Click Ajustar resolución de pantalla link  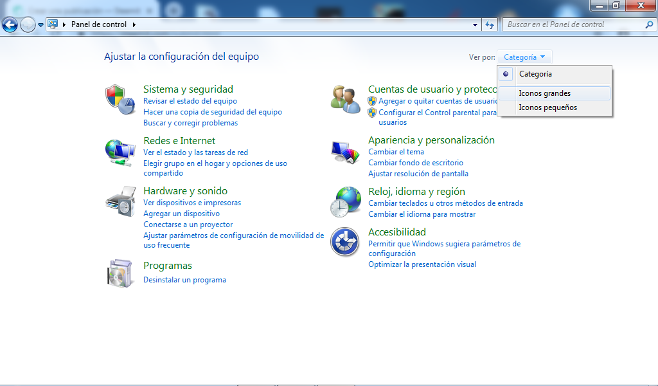[418, 174]
